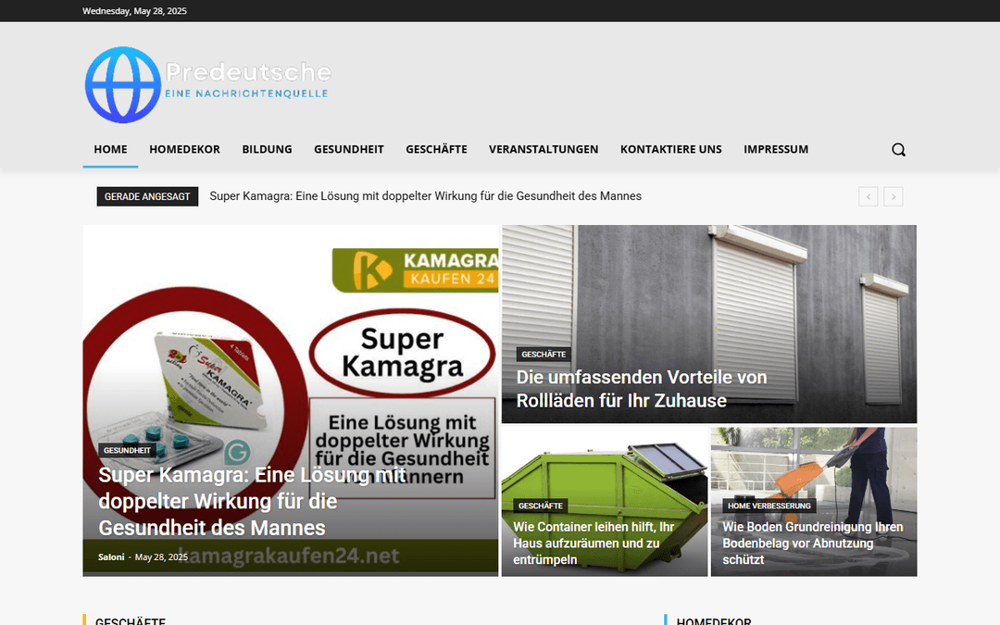
Task: Click Geschäfte tag on container article
Action: pyautogui.click(x=540, y=506)
